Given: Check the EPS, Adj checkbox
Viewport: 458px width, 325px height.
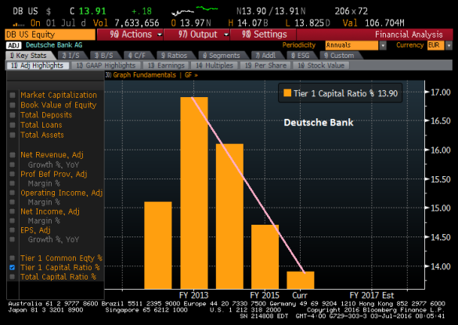Looking at the screenshot, I should [13, 230].
